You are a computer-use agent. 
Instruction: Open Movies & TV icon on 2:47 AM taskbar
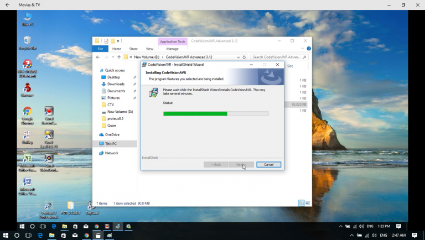coord(98,236)
